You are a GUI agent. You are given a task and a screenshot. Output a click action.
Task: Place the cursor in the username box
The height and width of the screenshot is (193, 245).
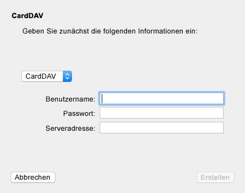(x=161, y=98)
